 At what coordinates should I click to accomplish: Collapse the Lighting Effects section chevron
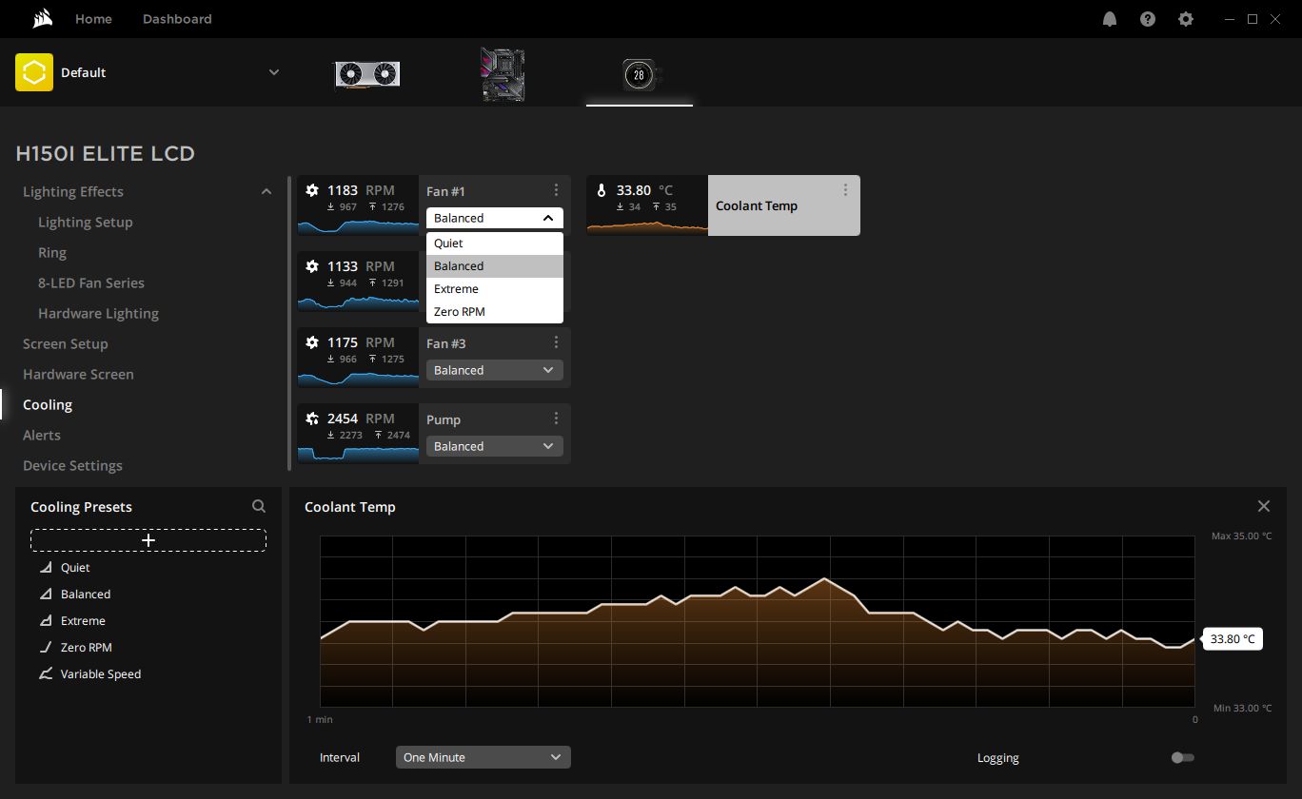click(x=266, y=191)
